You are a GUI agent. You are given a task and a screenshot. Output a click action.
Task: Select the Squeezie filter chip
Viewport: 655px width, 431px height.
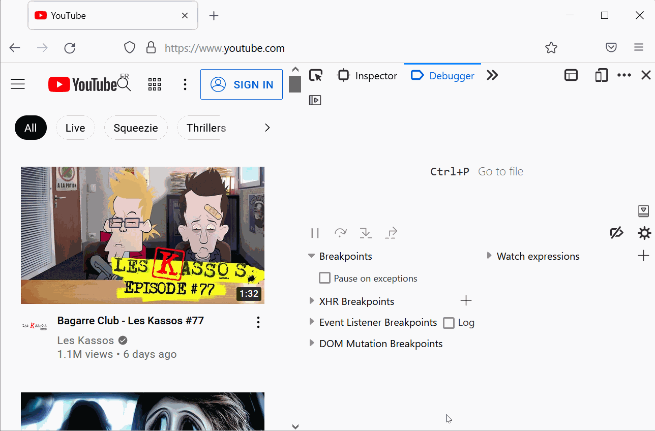pos(136,128)
